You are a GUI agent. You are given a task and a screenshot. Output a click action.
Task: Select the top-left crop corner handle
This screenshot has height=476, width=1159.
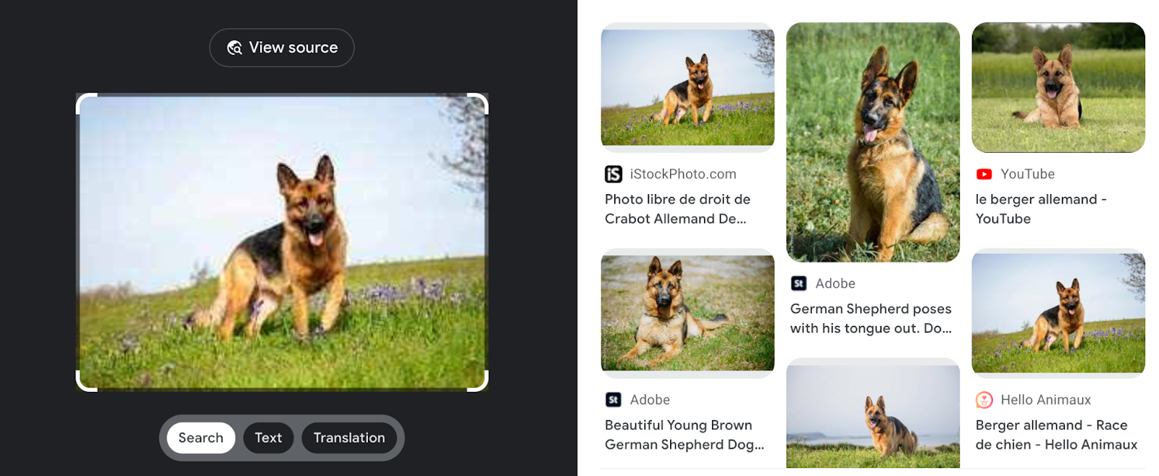click(x=85, y=103)
